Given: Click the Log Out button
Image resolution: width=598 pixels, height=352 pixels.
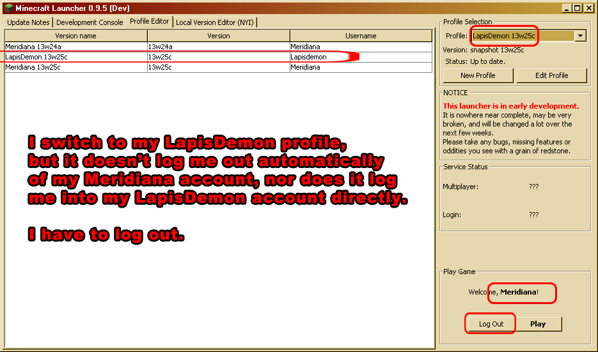Looking at the screenshot, I should pyautogui.click(x=491, y=324).
